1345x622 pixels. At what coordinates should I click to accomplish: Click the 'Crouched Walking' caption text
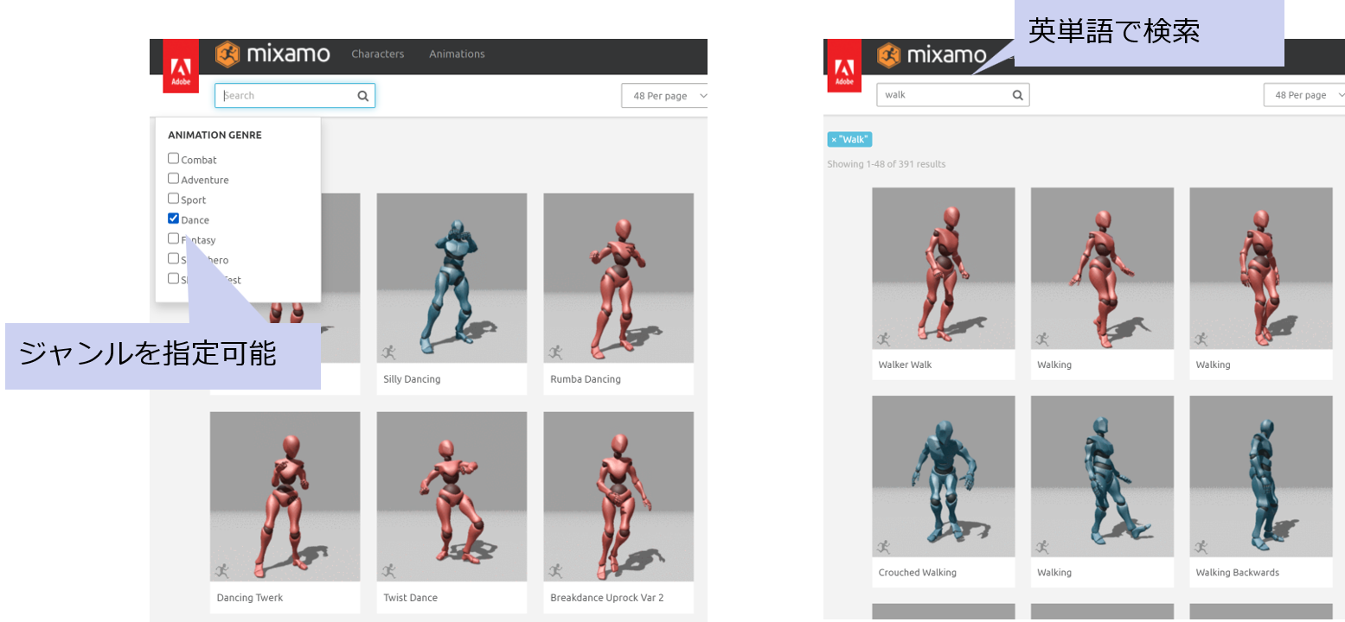917,573
